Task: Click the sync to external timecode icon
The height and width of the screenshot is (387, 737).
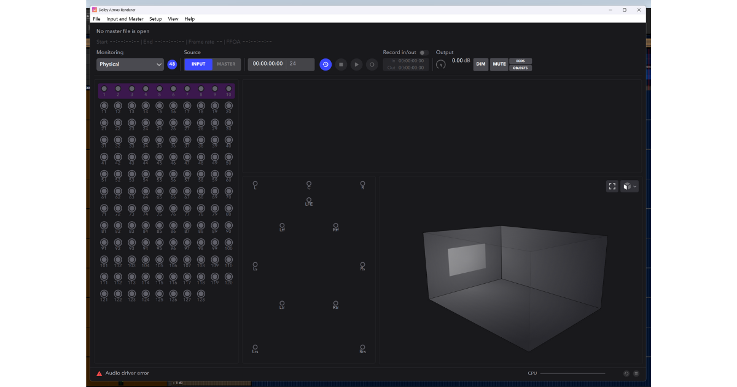Action: tap(326, 64)
